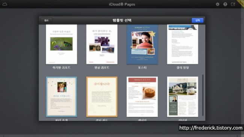Viewport: 244px width, 137px height.
Task: Choose the blue basketball poster template
Action: pyautogui.click(x=142, y=44)
